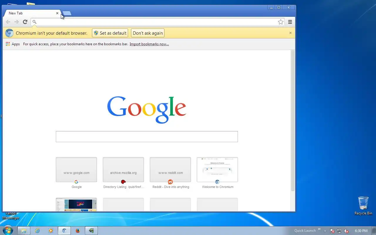This screenshot has height=235, width=376.
Task: Click Set as default button
Action: click(110, 33)
